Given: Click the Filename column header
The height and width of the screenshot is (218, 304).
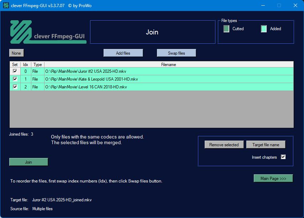Looking at the screenshot, I should click(x=169, y=64).
